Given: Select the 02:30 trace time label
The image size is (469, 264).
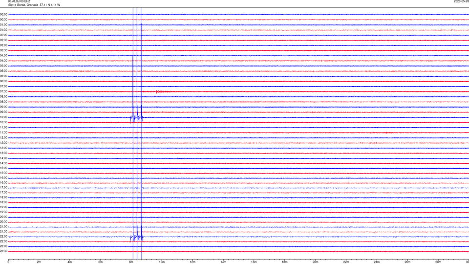Looking at the screenshot, I should click(x=3, y=40).
